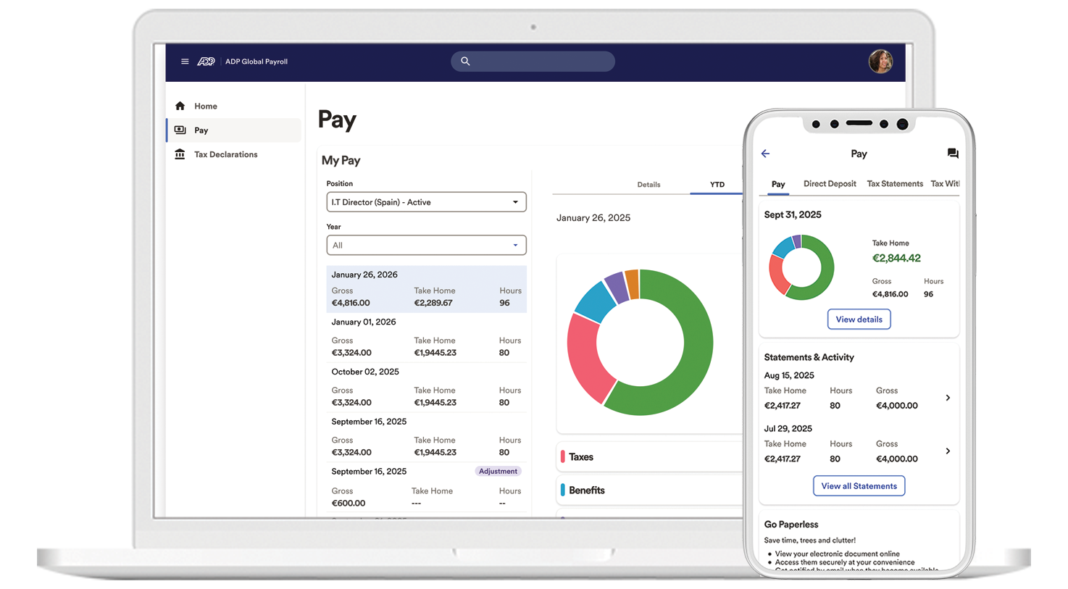Click the ADP logo in the top bar
This screenshot has width=1068, height=589.
point(206,62)
